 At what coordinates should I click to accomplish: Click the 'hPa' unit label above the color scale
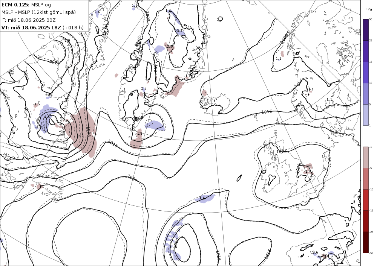click(x=368, y=9)
